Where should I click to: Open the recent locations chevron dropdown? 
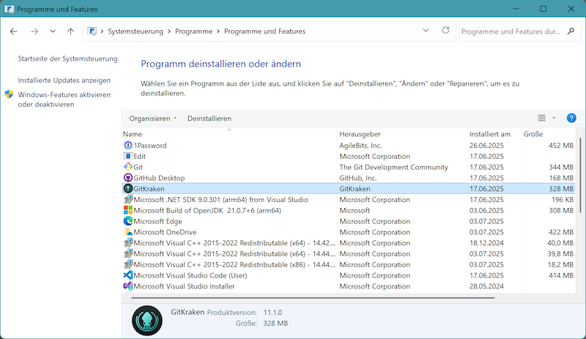coord(53,31)
